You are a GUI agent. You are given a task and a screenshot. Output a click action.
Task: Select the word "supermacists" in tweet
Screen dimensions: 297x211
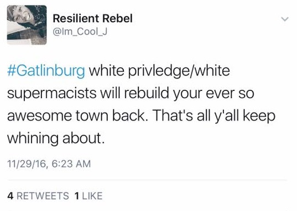(x=51, y=94)
